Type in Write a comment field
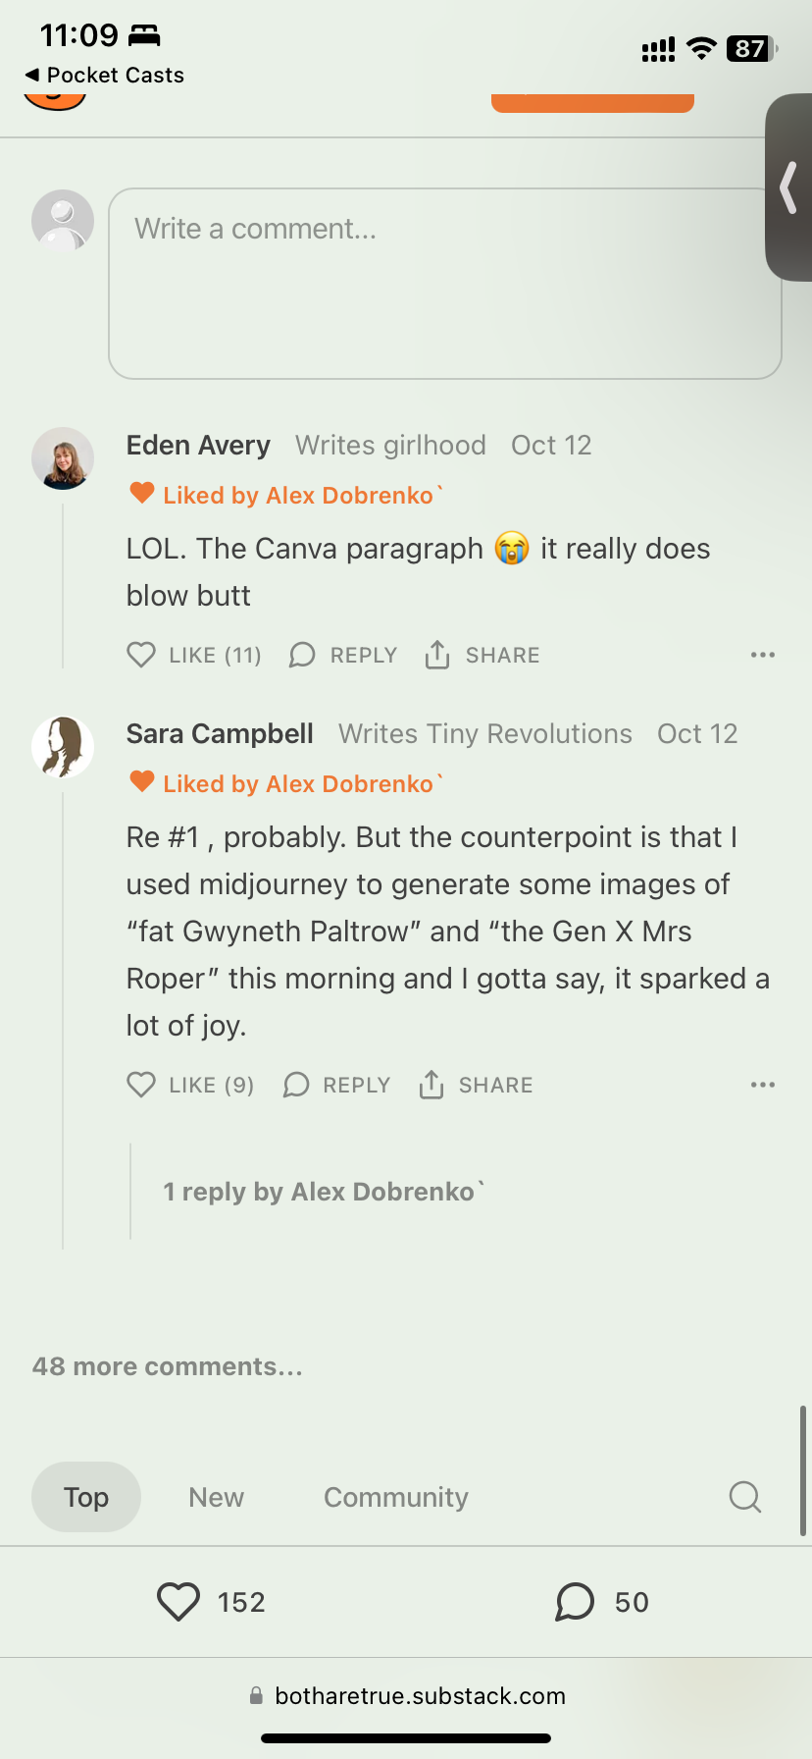The width and height of the screenshot is (812, 1759). coord(444,283)
